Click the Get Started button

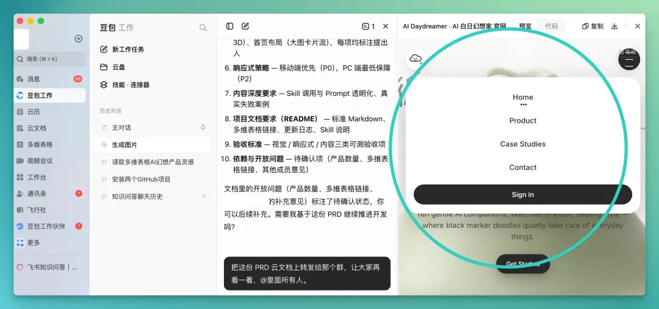523,264
